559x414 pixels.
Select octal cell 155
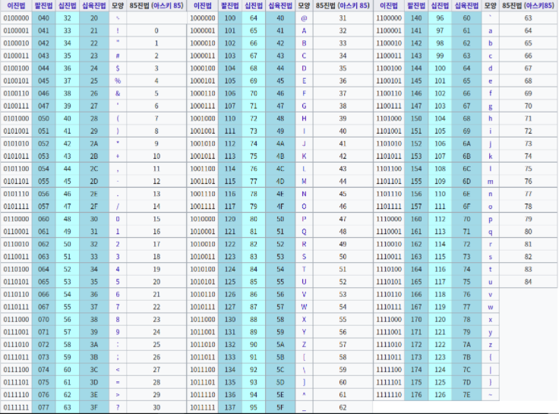[x=416, y=182]
